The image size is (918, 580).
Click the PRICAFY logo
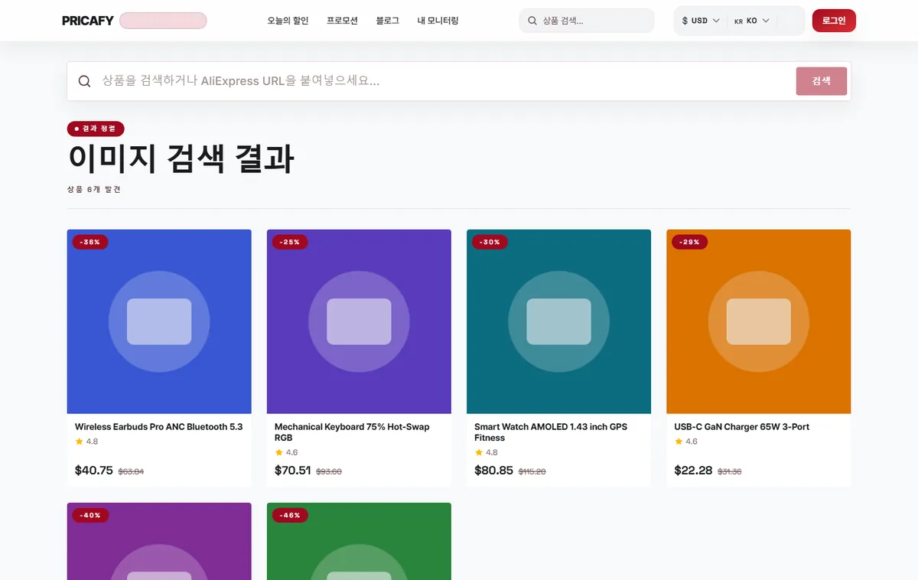pyautogui.click(x=88, y=21)
